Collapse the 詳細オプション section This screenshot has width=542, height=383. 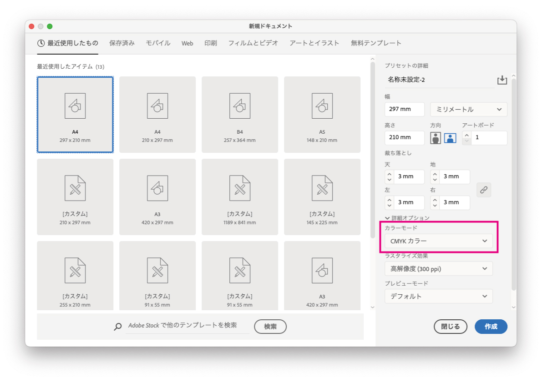point(387,218)
